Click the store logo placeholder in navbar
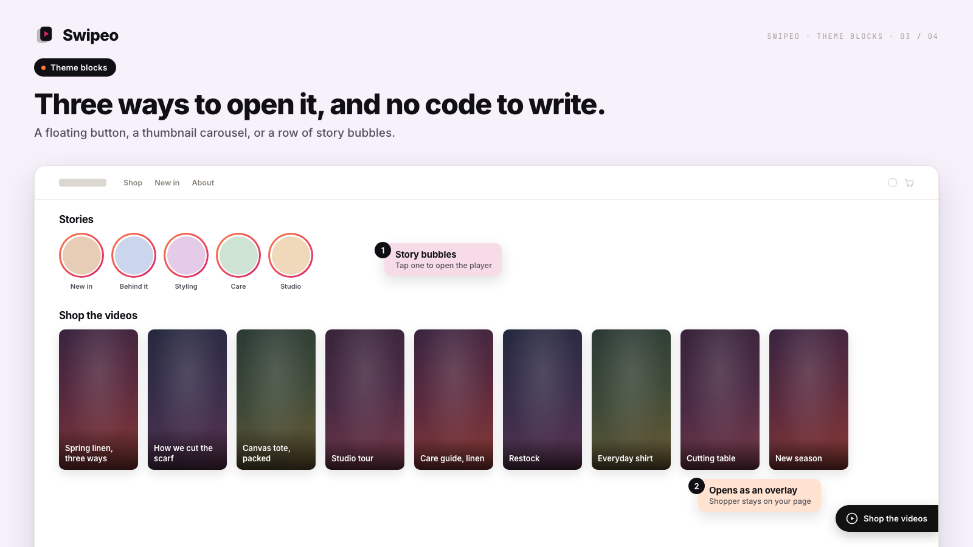 [x=83, y=183]
